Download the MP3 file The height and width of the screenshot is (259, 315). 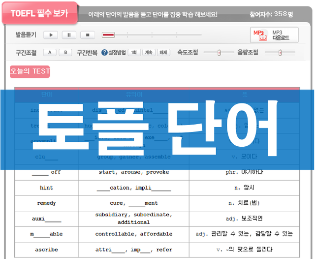tap(274, 35)
